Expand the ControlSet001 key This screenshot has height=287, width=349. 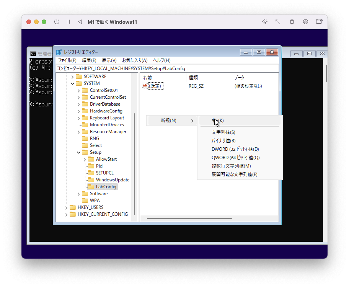[78, 91]
